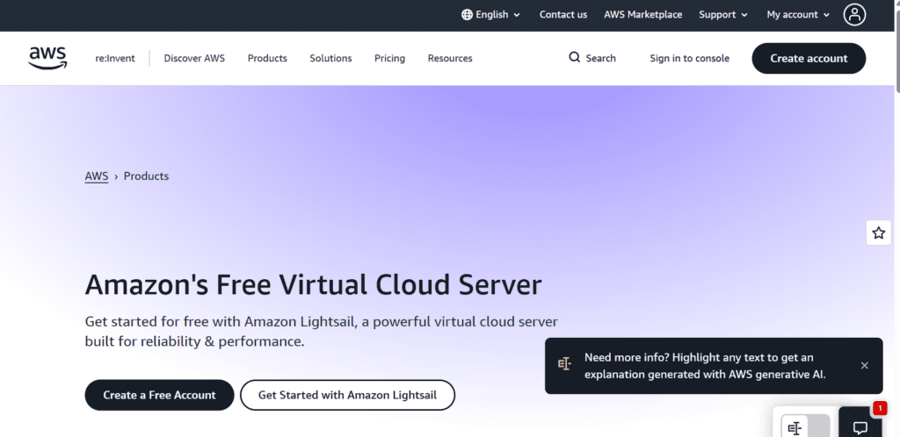The height and width of the screenshot is (437, 900).
Task: Click Get Started with Amazon Lightsail
Action: (347, 395)
